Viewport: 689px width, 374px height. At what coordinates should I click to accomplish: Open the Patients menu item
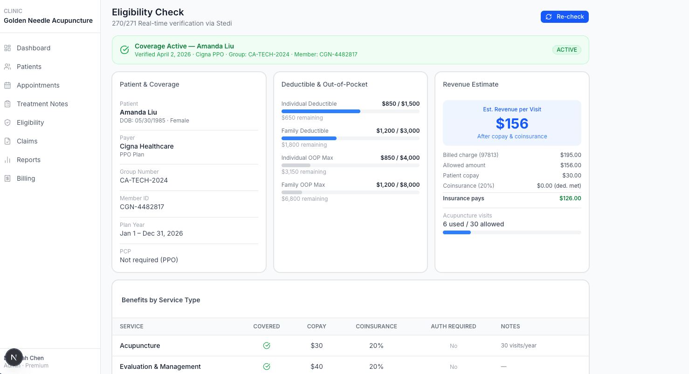tap(29, 67)
